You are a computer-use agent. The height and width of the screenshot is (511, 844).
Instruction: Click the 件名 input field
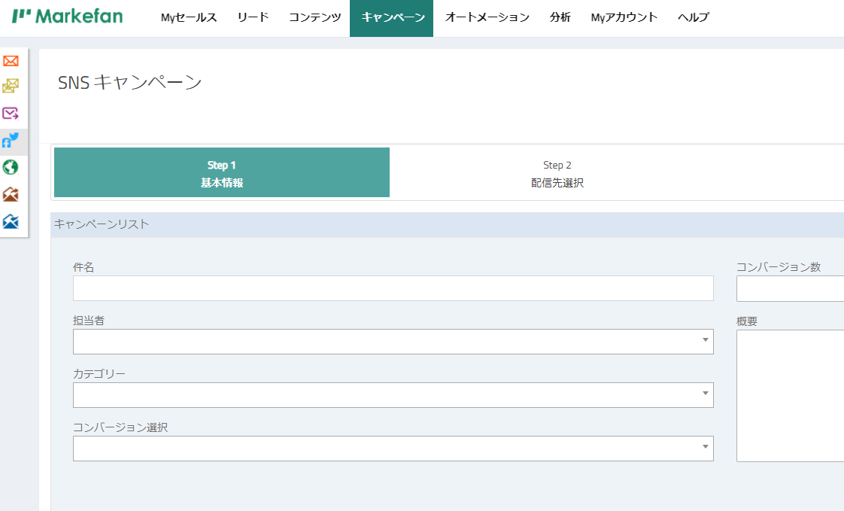(x=393, y=288)
